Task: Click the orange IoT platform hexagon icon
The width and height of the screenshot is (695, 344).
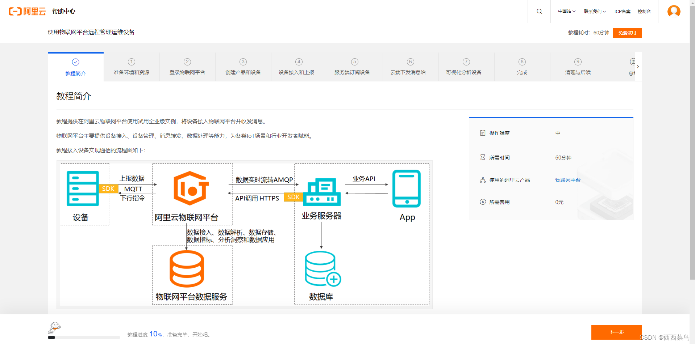Action: tap(191, 188)
